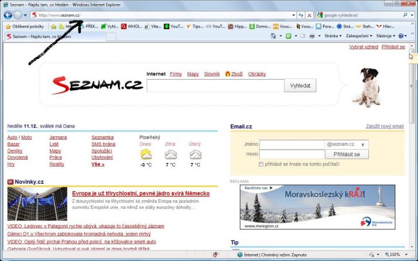
Task: Click the Přihlásit se link at top
Action: tap(393, 47)
